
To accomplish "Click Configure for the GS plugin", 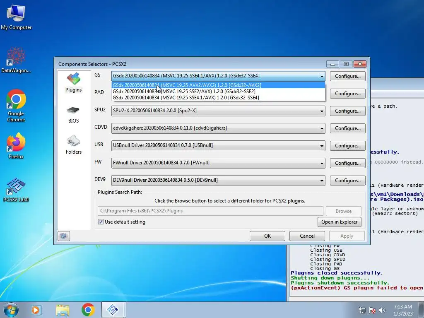I will click(x=348, y=76).
